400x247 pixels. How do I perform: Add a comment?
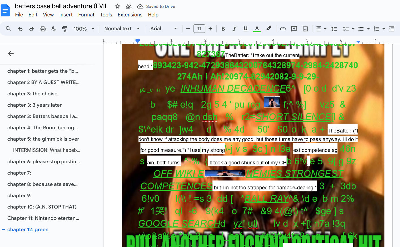click(x=294, y=29)
